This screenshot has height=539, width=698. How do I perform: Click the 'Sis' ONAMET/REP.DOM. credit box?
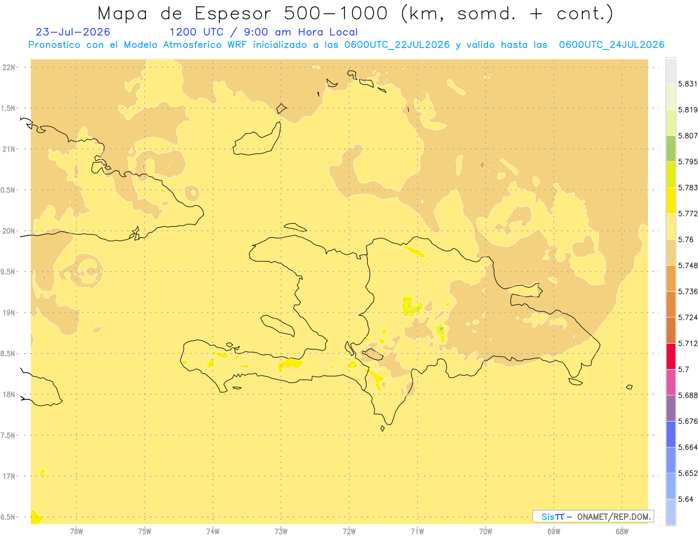(593, 516)
